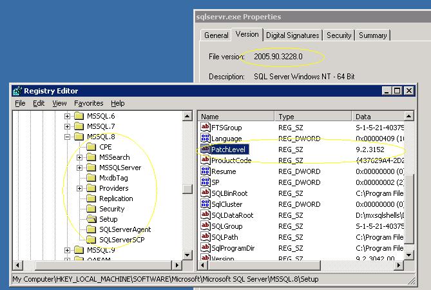The image size is (431, 290).
Task: Select the MSSQL.7 folder icon
Action: tap(79, 126)
